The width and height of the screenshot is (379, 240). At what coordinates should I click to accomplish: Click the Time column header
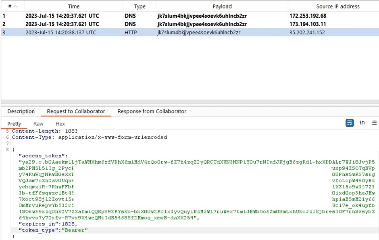point(73,6)
